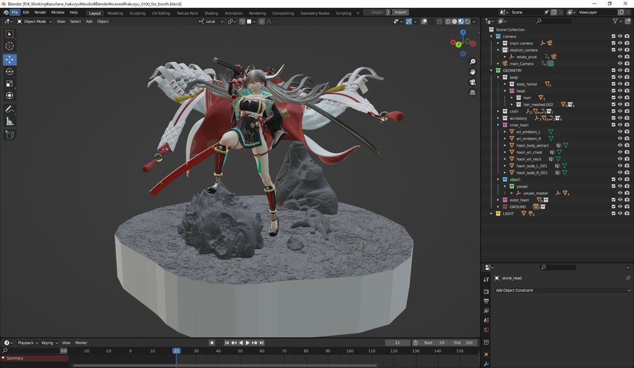The height and width of the screenshot is (368, 634).
Task: Open the Measure tool
Action: pos(9,121)
